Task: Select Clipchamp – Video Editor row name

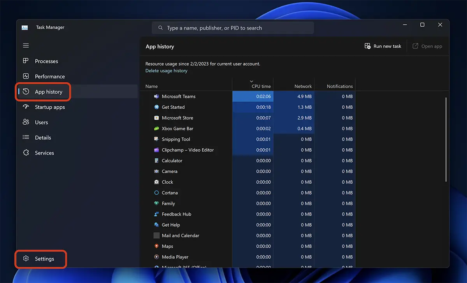Action: (188, 150)
